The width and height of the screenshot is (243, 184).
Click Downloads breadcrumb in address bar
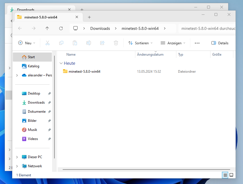[x=100, y=28]
